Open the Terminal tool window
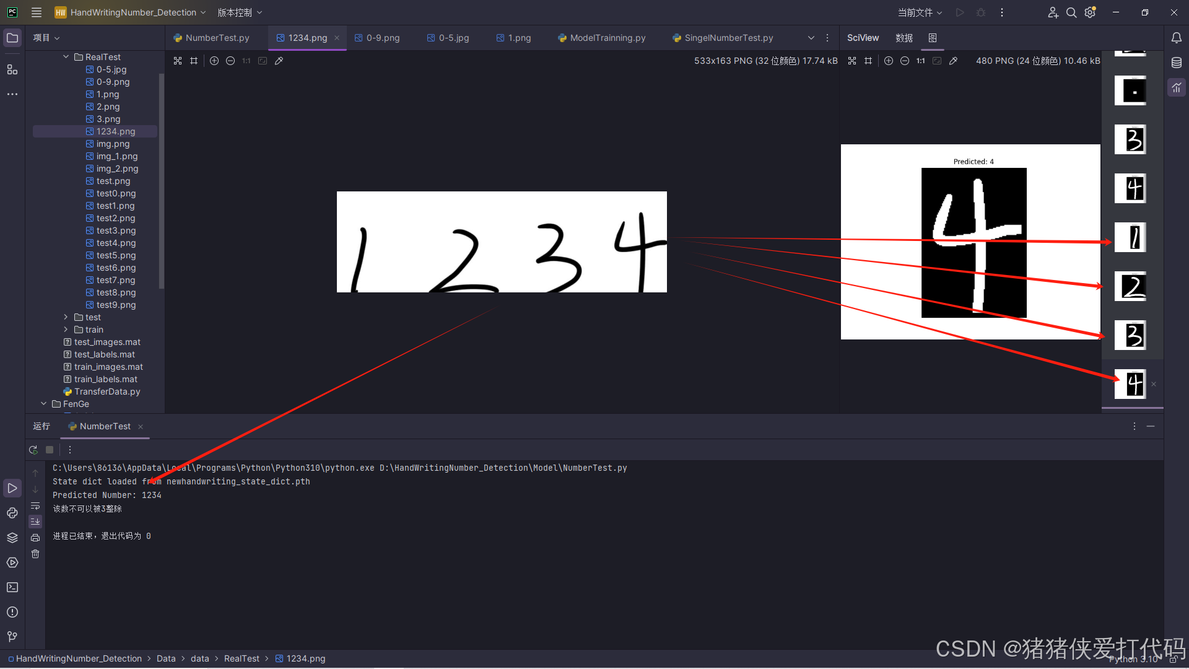This screenshot has width=1189, height=669. point(12,587)
